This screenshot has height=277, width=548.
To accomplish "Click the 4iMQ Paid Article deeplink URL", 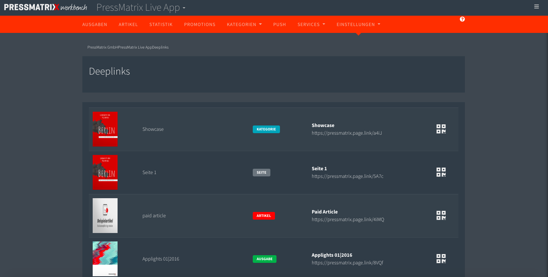I will (x=348, y=220).
